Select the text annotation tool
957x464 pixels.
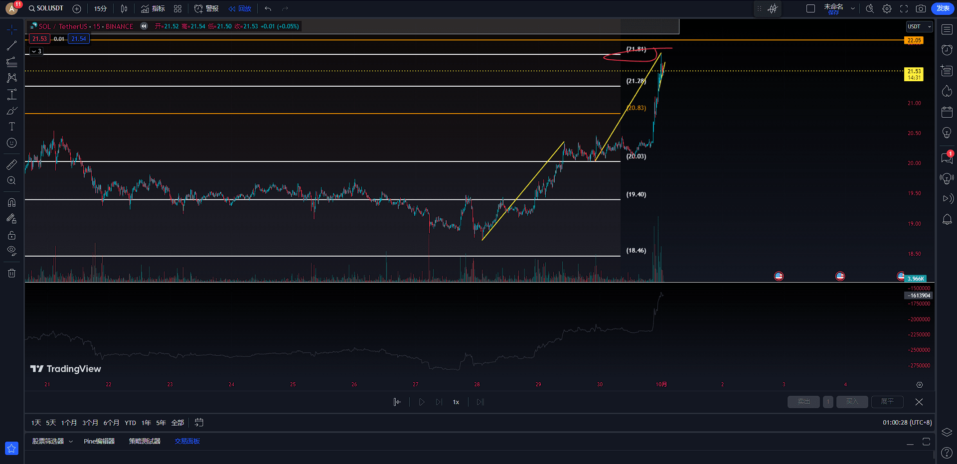[11, 127]
